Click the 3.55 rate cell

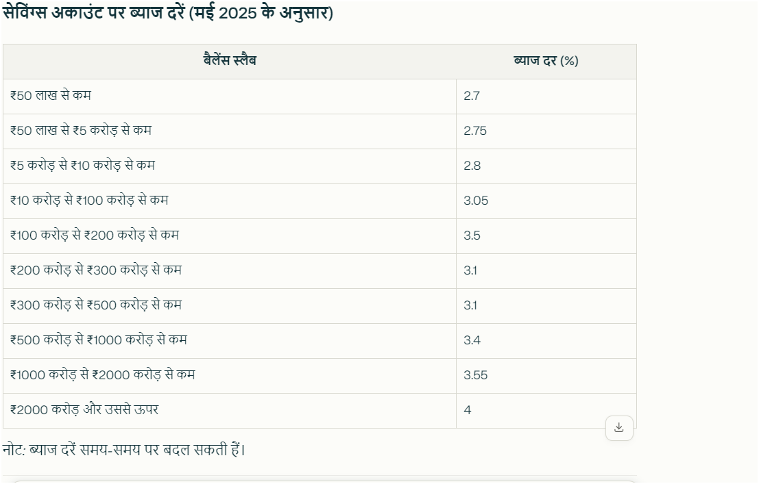(x=476, y=375)
